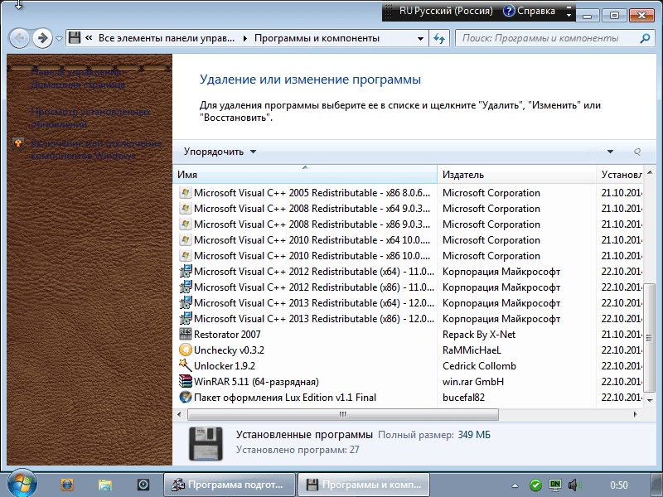Viewport: 663px width, 497px height.
Task: Click publisher Repack By X-Net
Action: click(x=479, y=335)
